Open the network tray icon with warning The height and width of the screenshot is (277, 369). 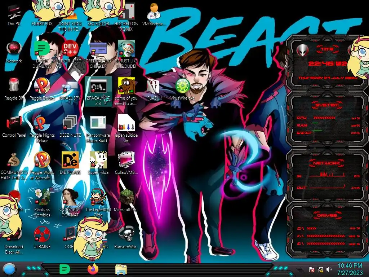point(320,269)
